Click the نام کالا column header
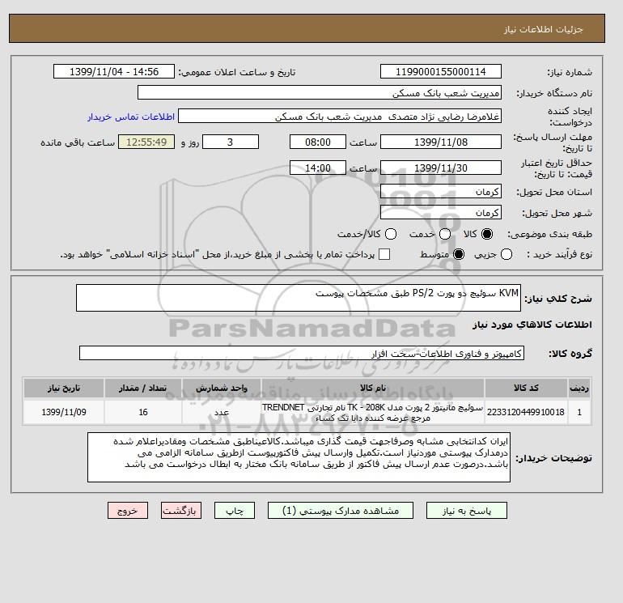The width and height of the screenshot is (623, 603). coord(373,388)
